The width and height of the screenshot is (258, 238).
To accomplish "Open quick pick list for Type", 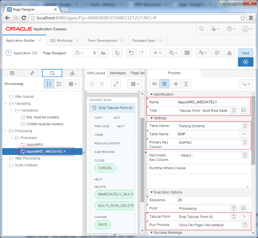I will [244, 110].
